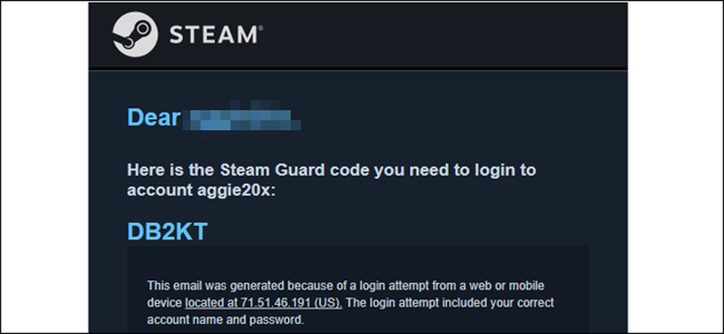
Task: Click the 'account name and password' line
Action: click(226, 320)
